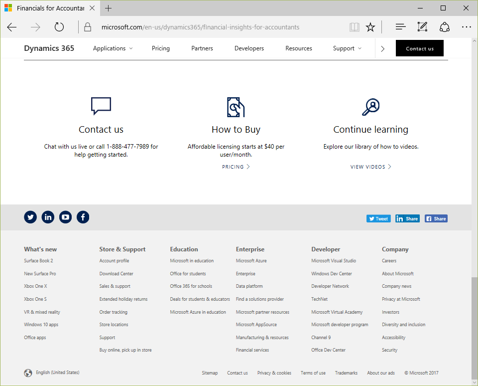Open Account profile footer link
Screen dimensions: 478x386
click(x=115, y=261)
